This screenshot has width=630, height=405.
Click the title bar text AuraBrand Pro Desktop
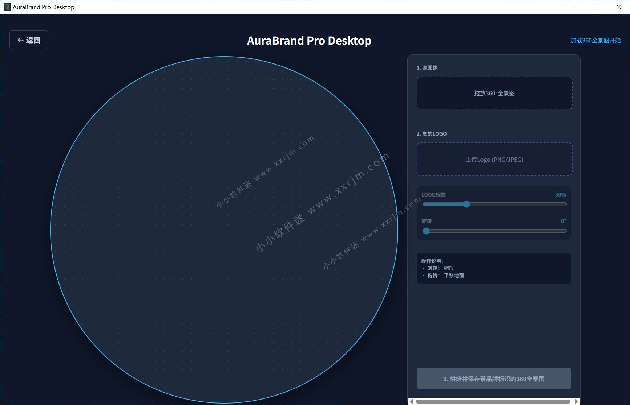click(43, 7)
